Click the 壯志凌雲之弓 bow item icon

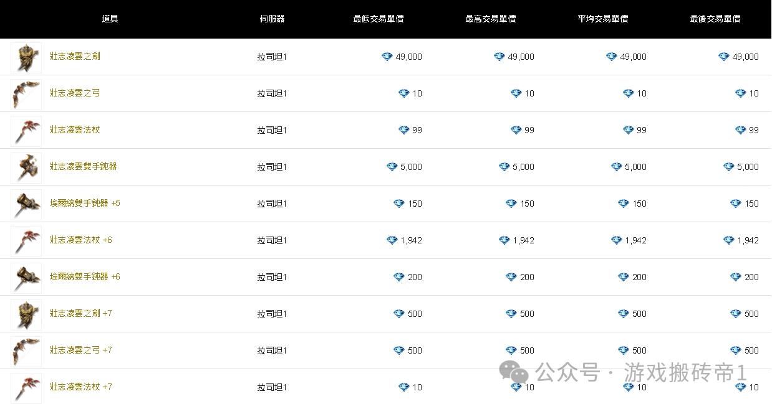pyautogui.click(x=26, y=94)
